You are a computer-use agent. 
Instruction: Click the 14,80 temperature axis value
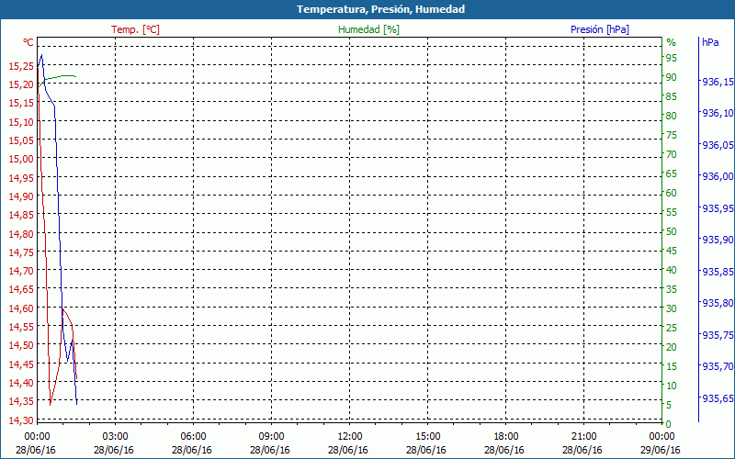21,234
